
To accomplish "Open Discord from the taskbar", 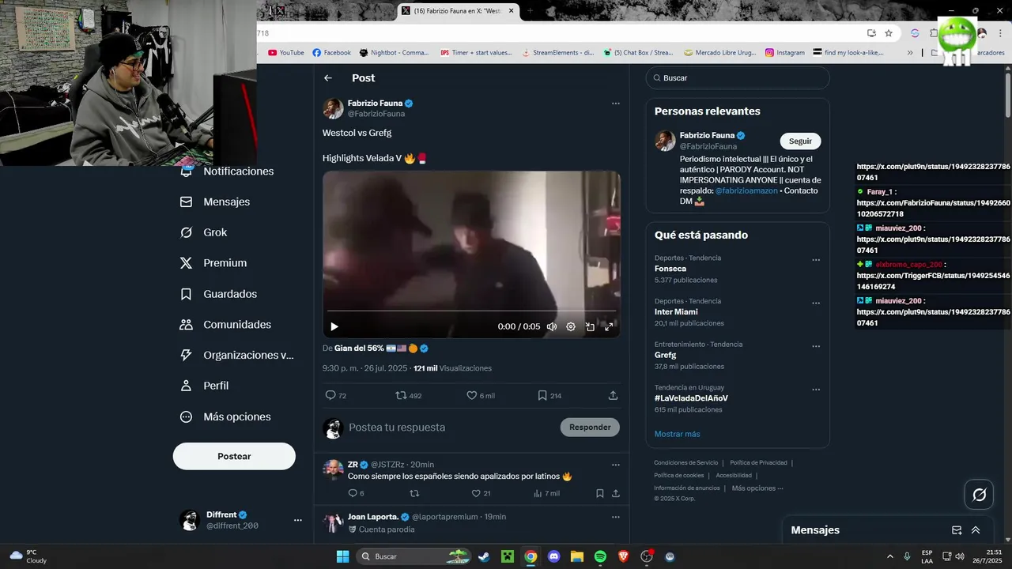I will (x=553, y=556).
